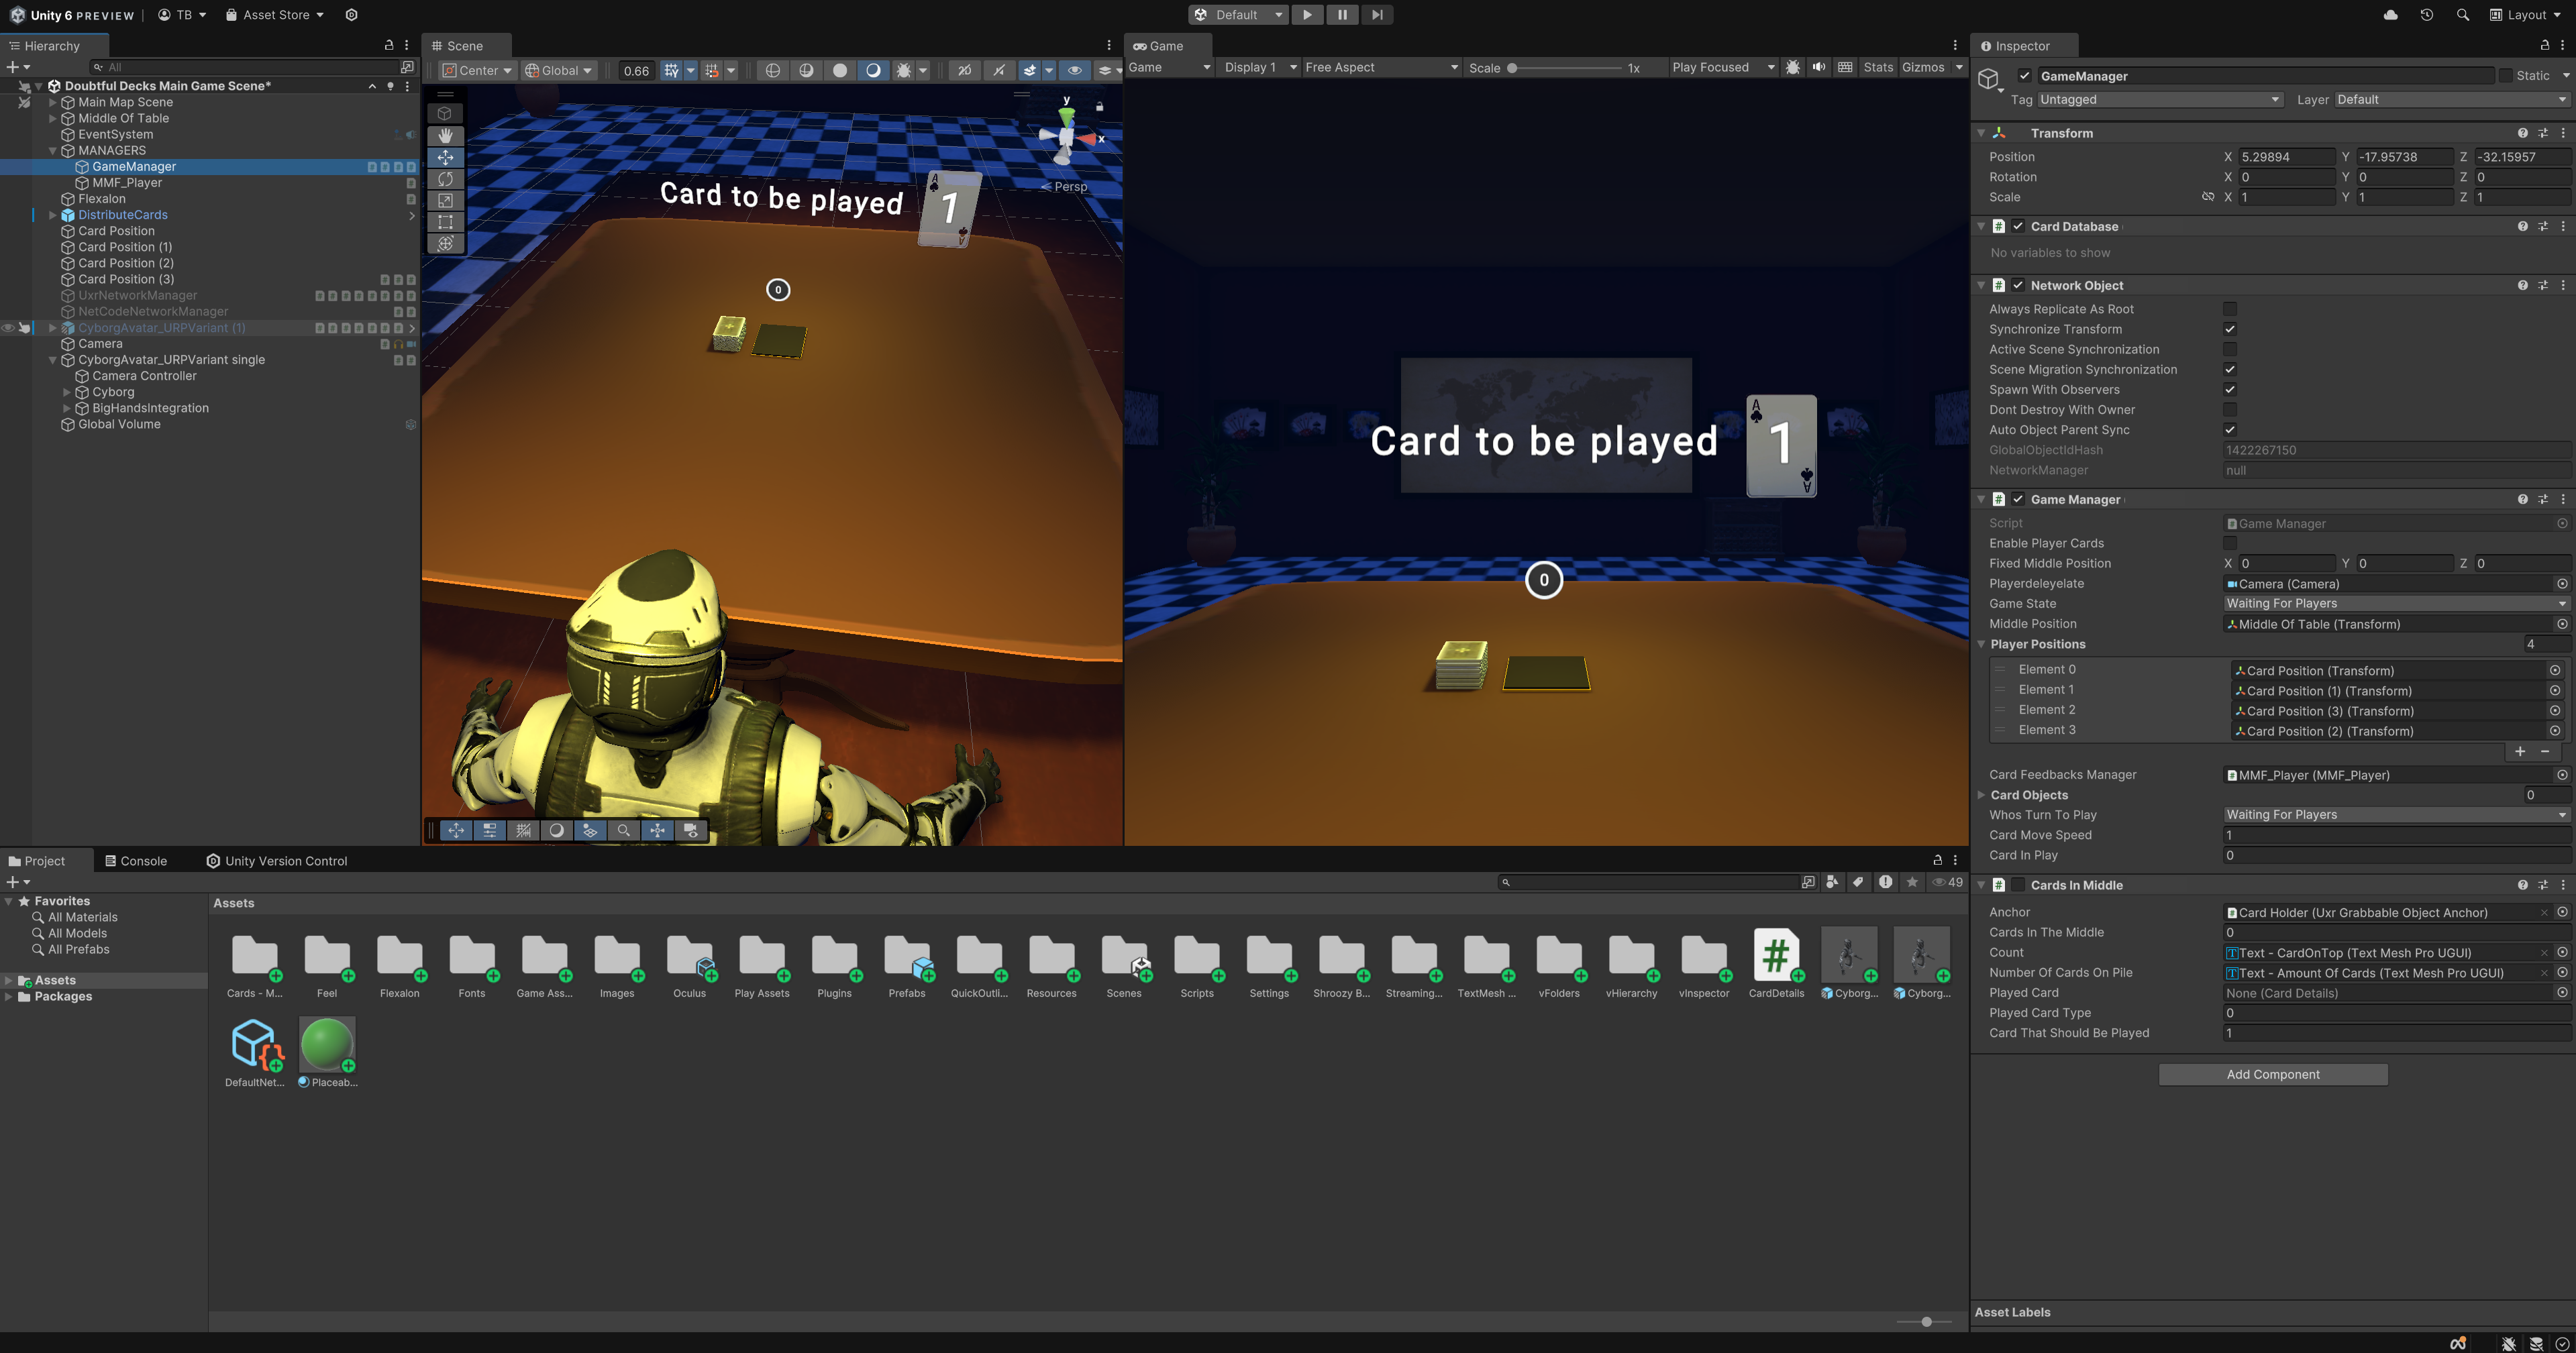The image size is (2576, 1353).
Task: Check Enable Player Cards checkbox
Action: tap(2229, 543)
